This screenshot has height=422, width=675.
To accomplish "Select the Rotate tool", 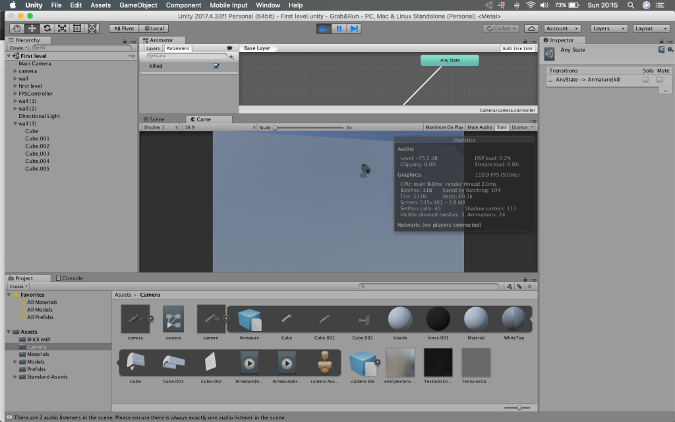I will [47, 28].
